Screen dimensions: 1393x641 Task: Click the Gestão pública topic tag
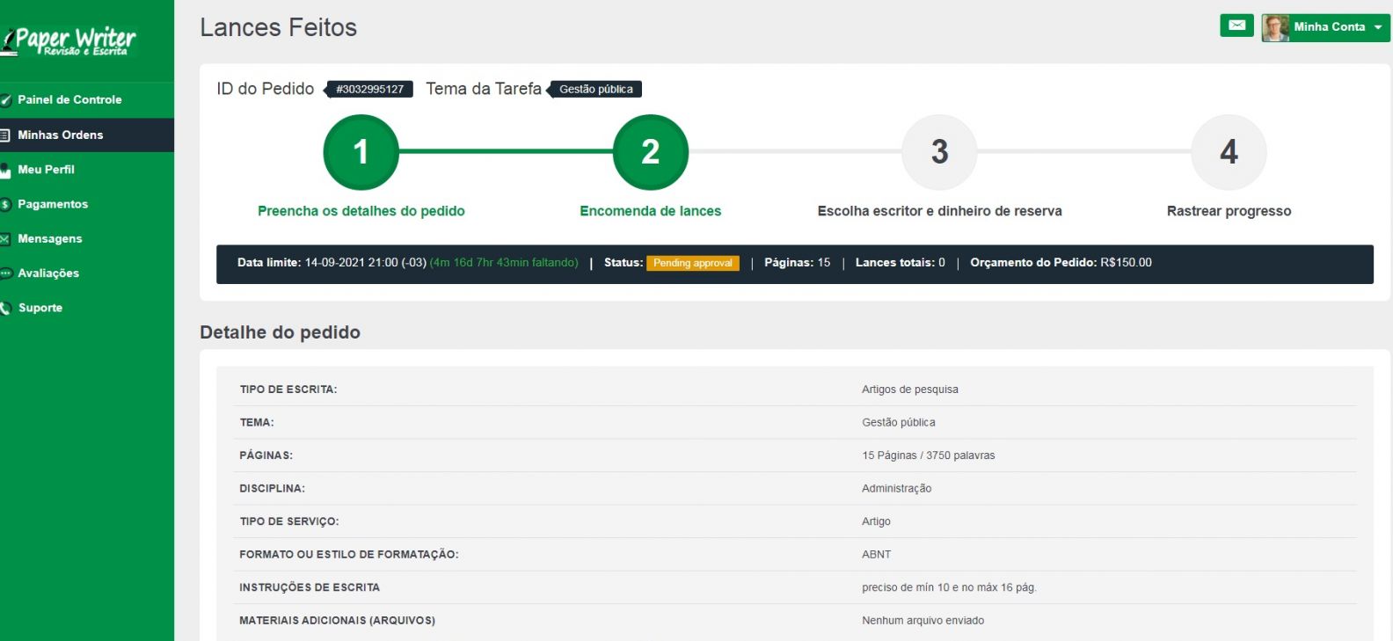[x=595, y=89]
